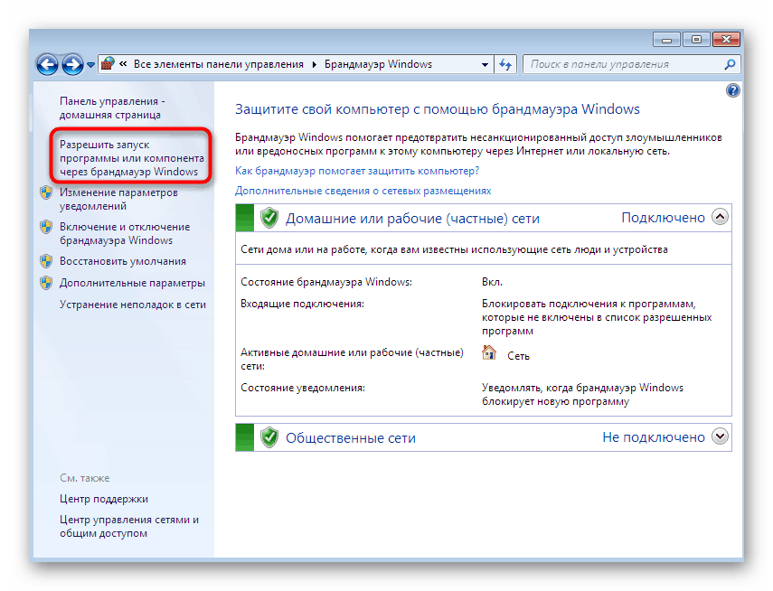Click the house icon next to «Сеть»
773x591 pixels.
point(489,352)
